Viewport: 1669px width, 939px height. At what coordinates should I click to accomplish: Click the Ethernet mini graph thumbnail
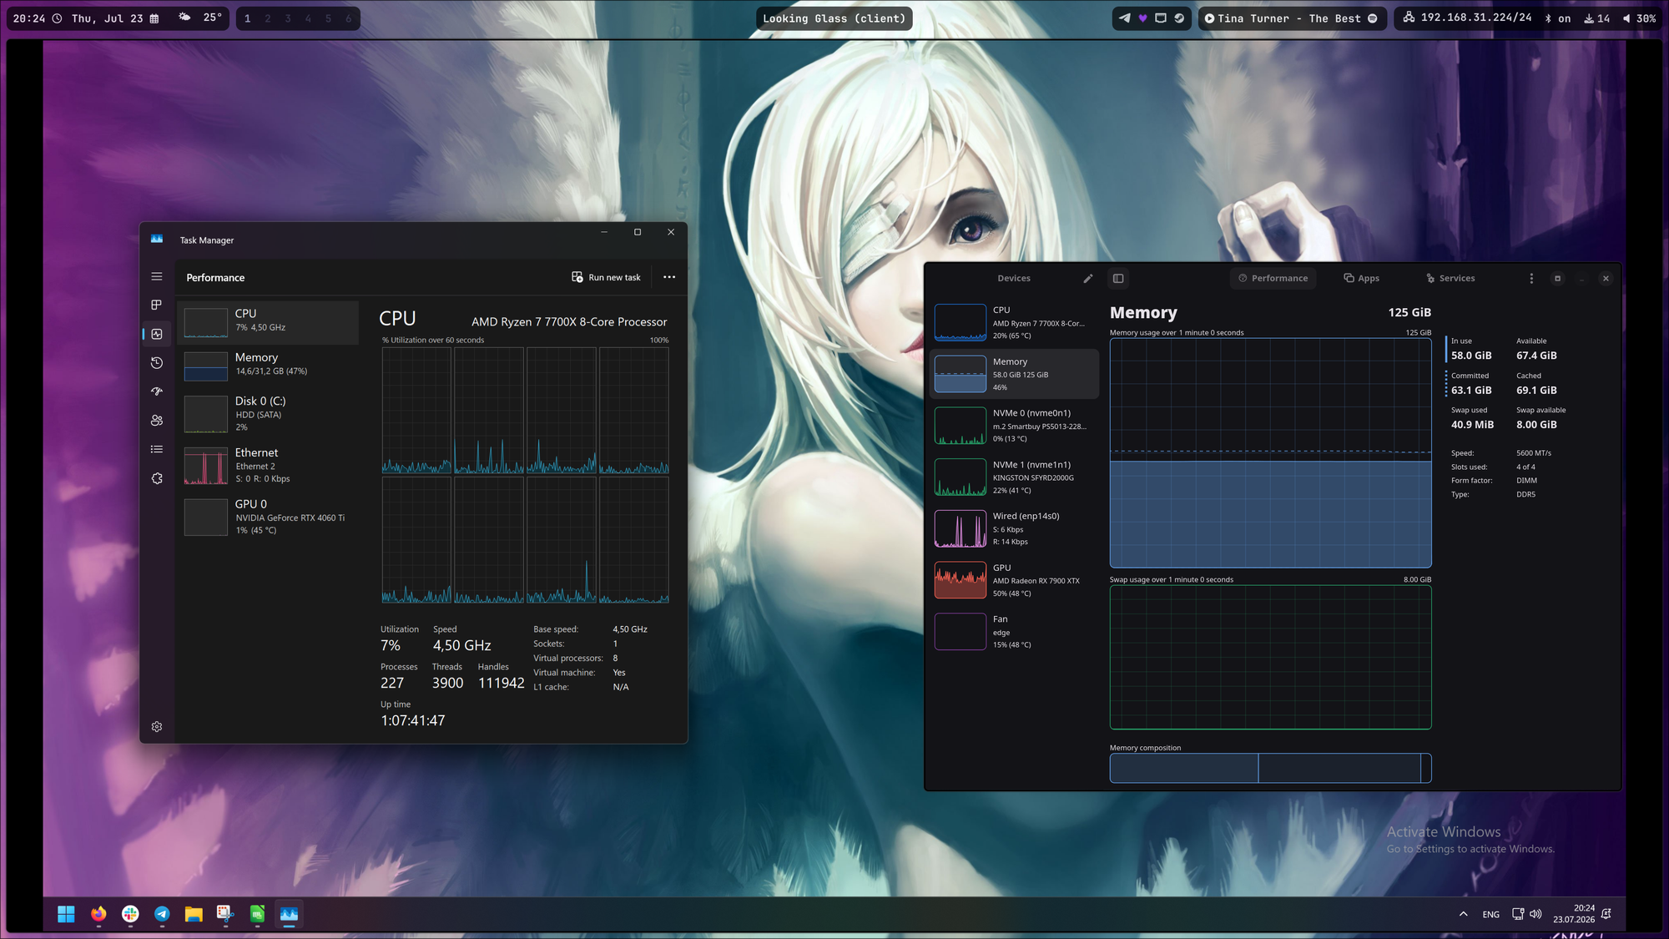pos(205,466)
